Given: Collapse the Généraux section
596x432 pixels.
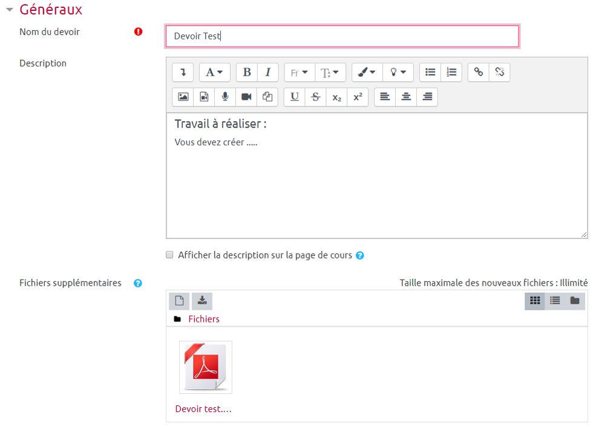Looking at the screenshot, I should pos(9,10).
